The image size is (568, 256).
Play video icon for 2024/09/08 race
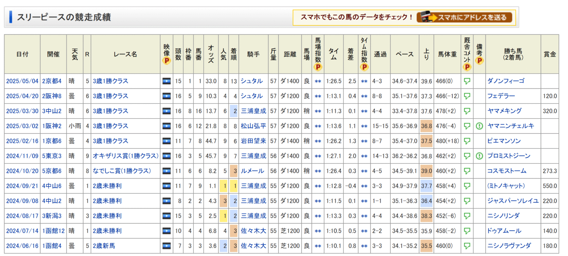[x=167, y=201]
